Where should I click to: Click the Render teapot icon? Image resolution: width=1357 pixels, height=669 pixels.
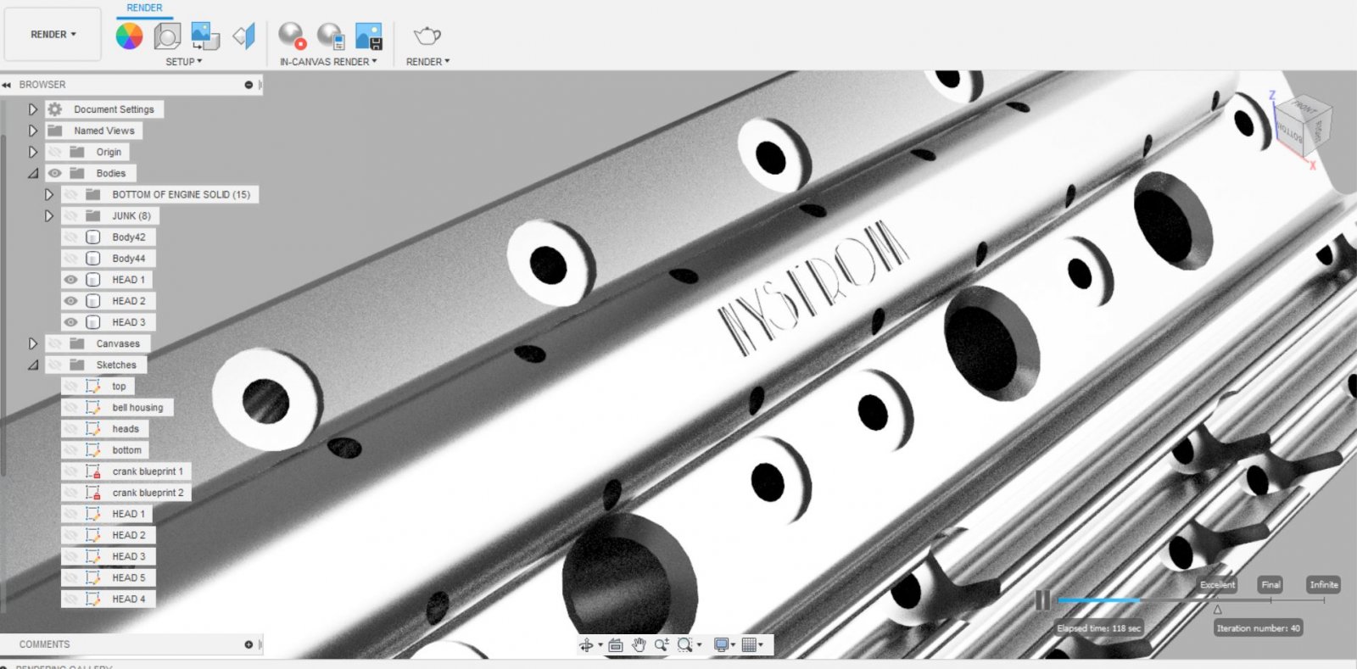pos(427,36)
